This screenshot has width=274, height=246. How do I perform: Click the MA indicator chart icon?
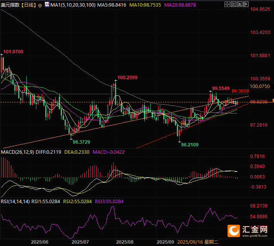pyautogui.click(x=47, y=5)
